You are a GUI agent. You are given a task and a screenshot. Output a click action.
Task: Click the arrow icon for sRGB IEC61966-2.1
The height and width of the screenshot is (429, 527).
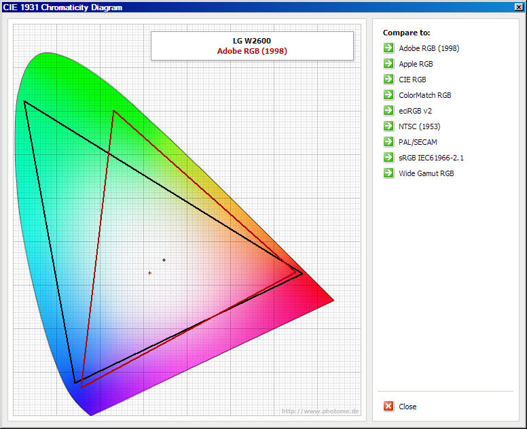388,158
